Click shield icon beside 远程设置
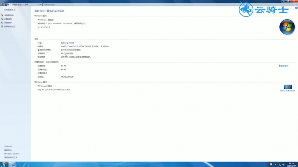 point(2,19)
